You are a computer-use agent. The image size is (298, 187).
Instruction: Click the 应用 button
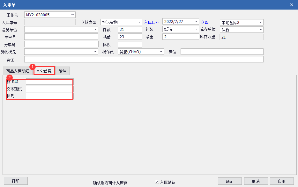pyautogui.click(x=281, y=181)
